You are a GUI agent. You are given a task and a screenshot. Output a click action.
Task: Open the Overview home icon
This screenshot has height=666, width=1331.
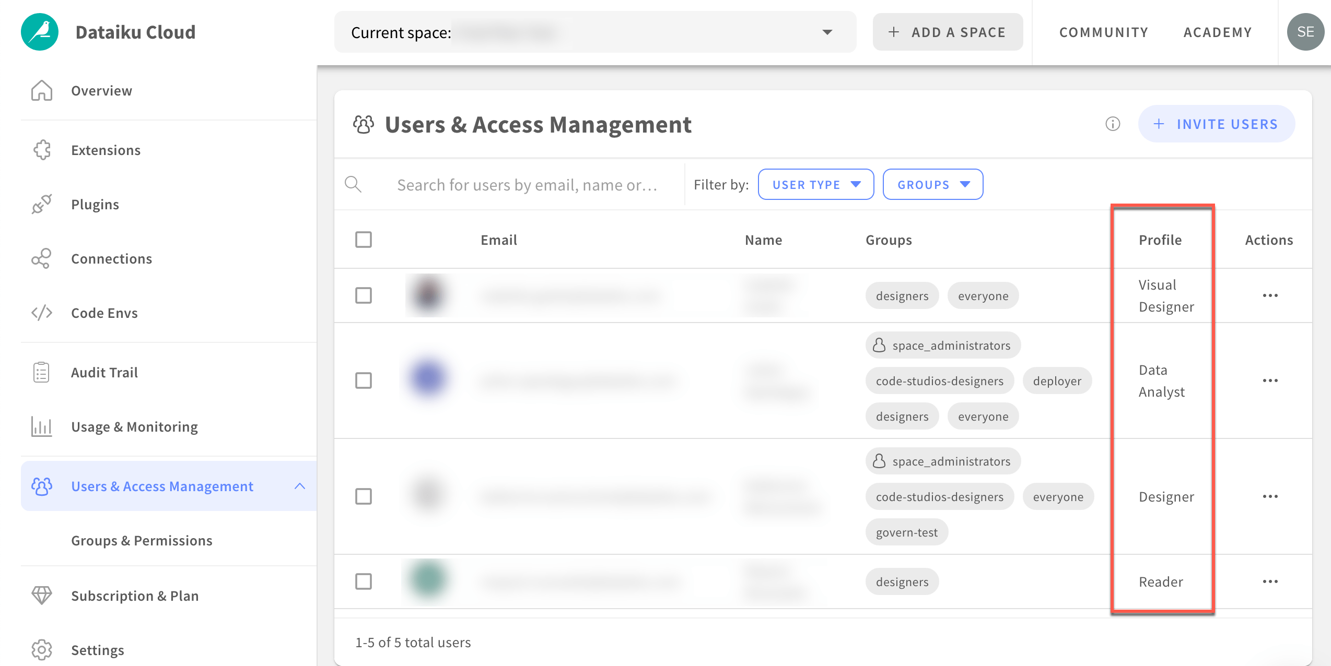point(42,90)
